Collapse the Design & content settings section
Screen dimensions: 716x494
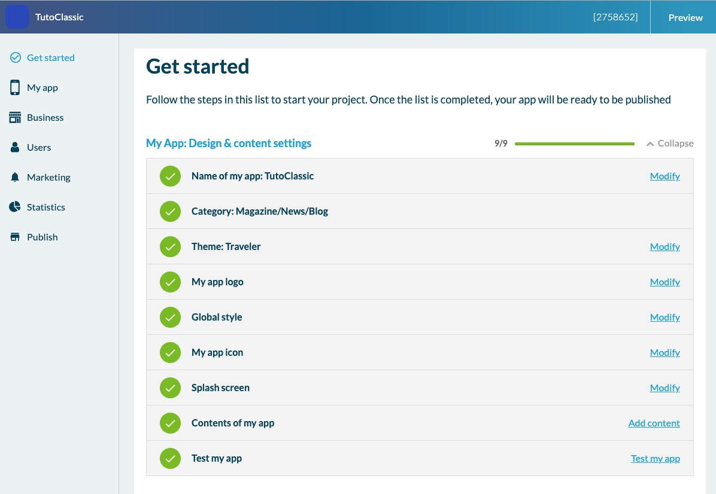pos(675,144)
